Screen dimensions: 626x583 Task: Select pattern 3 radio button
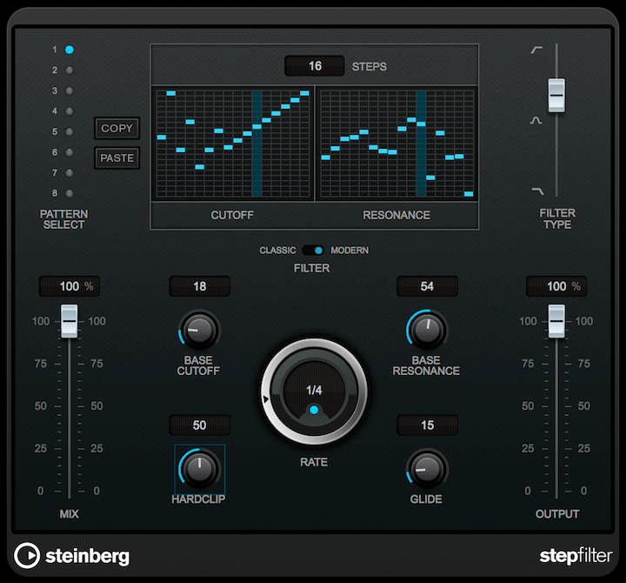(70, 90)
